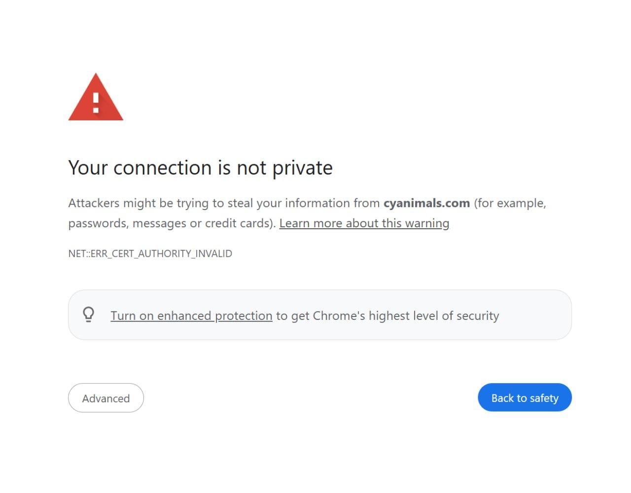Click the "(for example," text

[510, 203]
